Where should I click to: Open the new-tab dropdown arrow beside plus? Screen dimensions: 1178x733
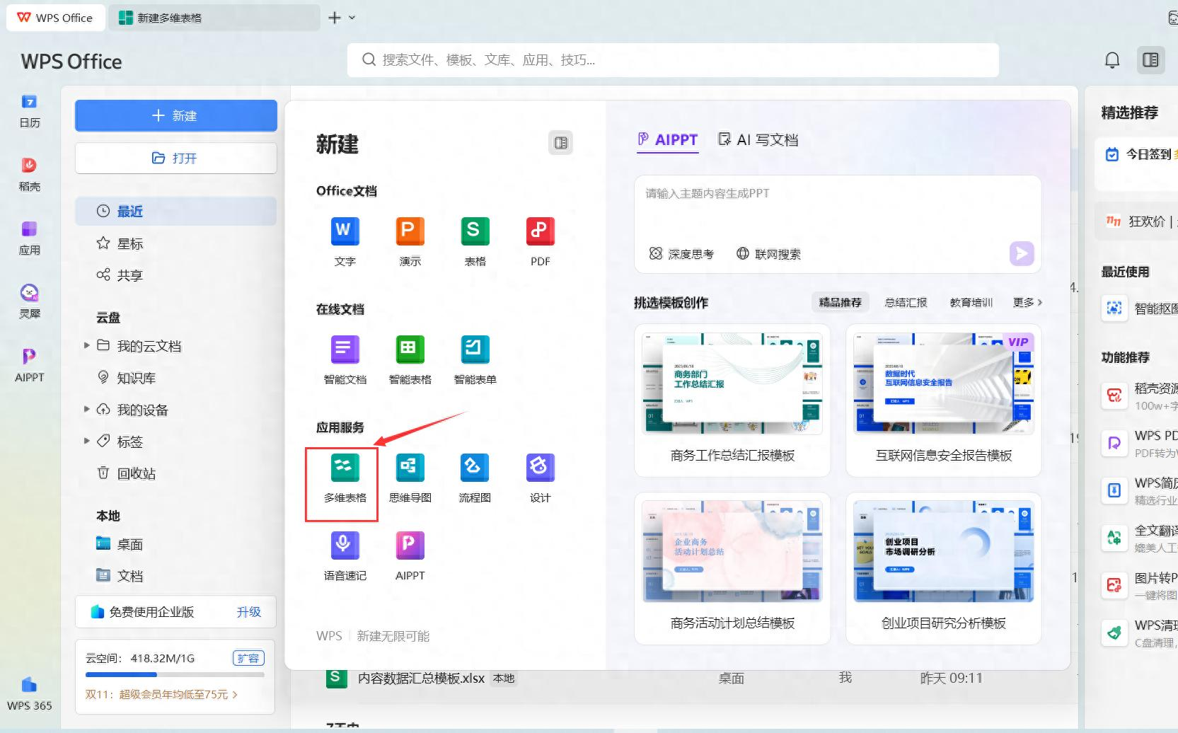352,18
